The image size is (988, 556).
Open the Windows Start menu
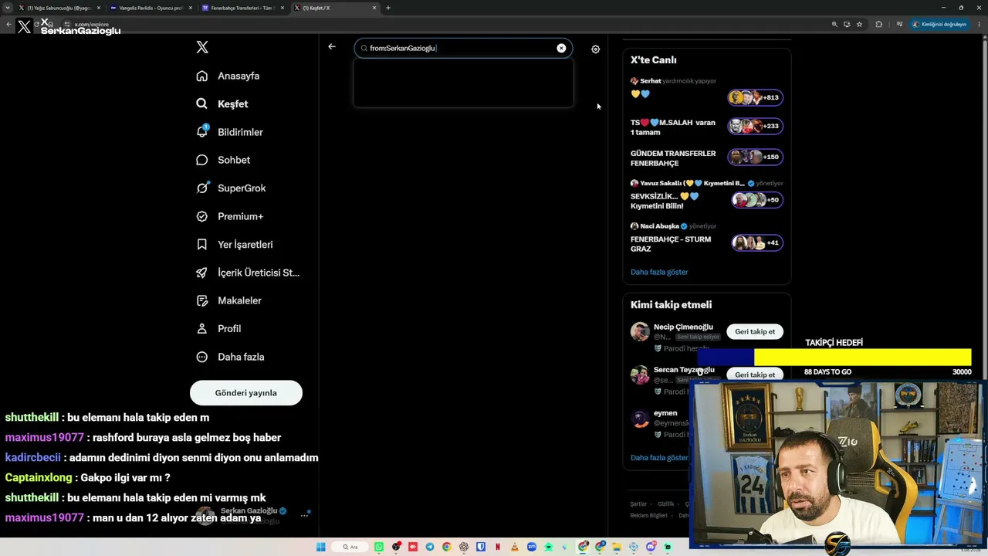(x=321, y=547)
